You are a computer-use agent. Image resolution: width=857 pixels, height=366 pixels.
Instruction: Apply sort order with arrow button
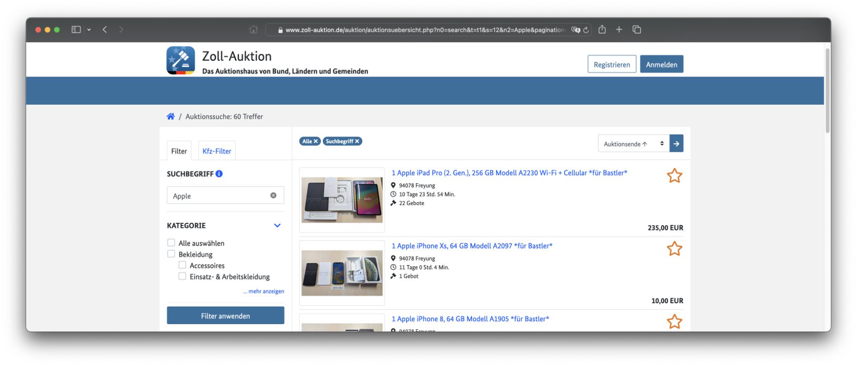[x=676, y=144]
